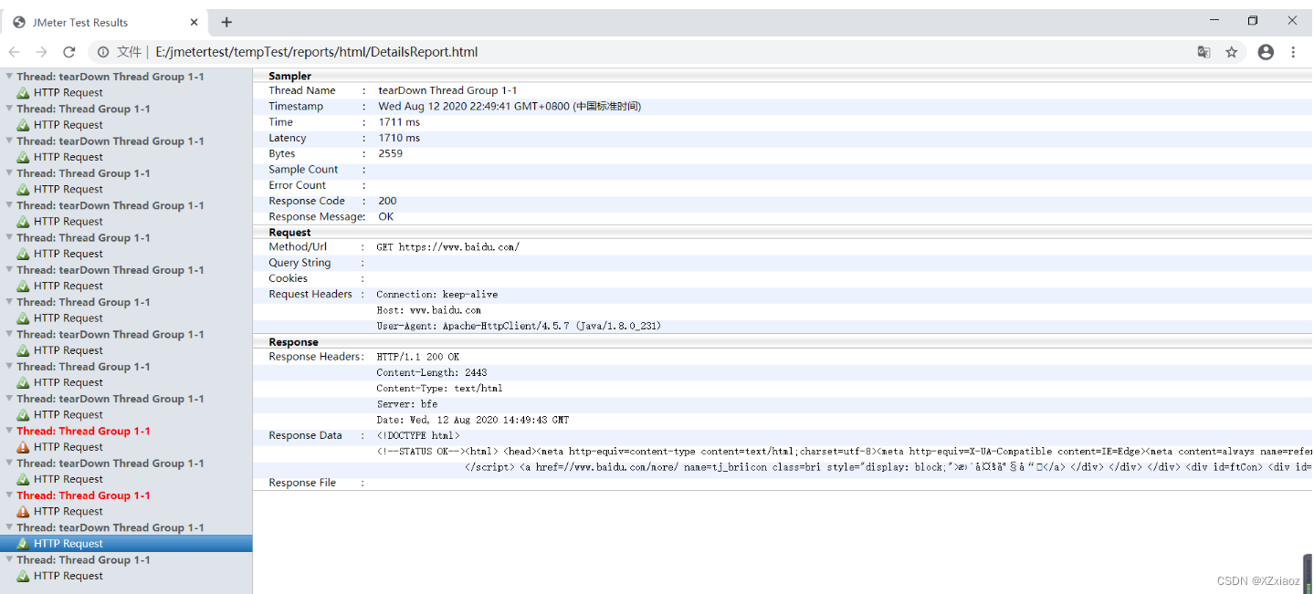Viewport: 1314px width, 594px height.
Task: Click the green shield icon next to the first HTTP Request
Action: point(23,91)
